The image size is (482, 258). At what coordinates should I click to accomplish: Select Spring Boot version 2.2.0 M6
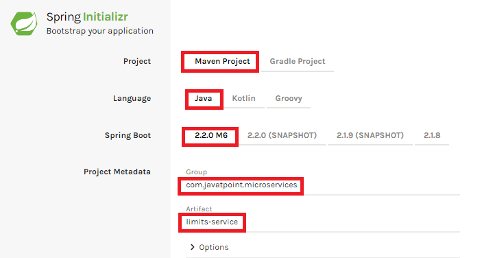point(211,135)
